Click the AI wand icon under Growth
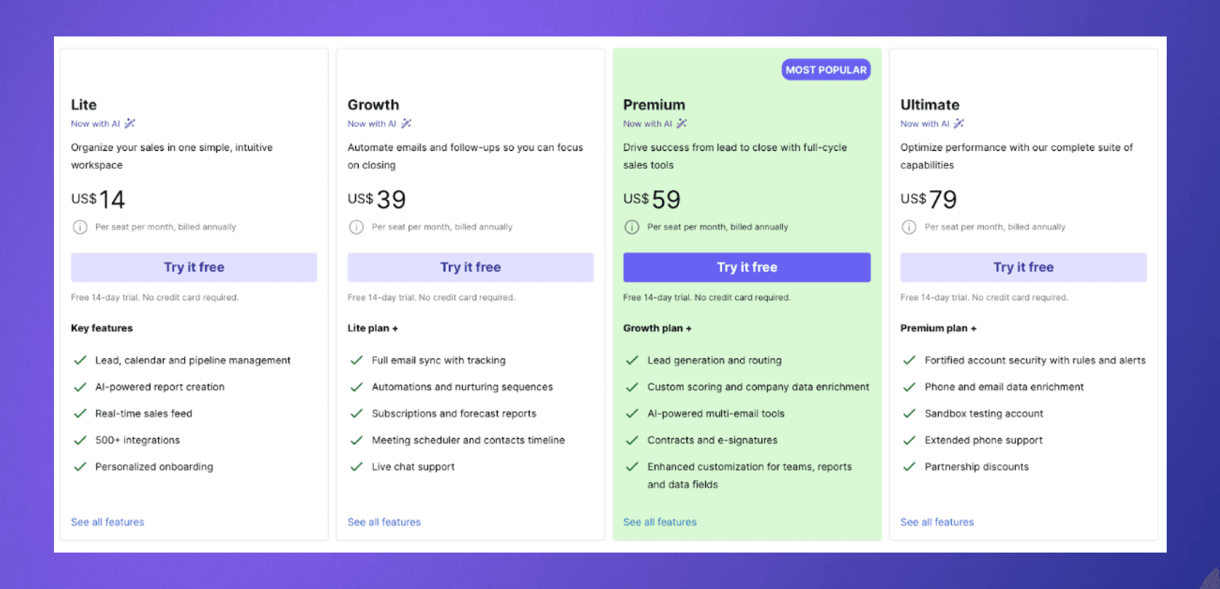This screenshot has height=589, width=1220. [407, 123]
